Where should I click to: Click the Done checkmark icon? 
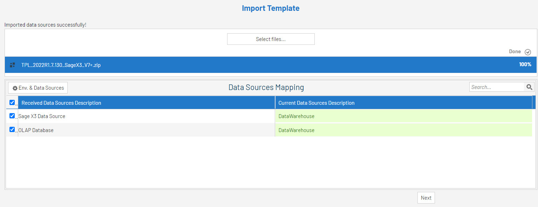(527, 52)
